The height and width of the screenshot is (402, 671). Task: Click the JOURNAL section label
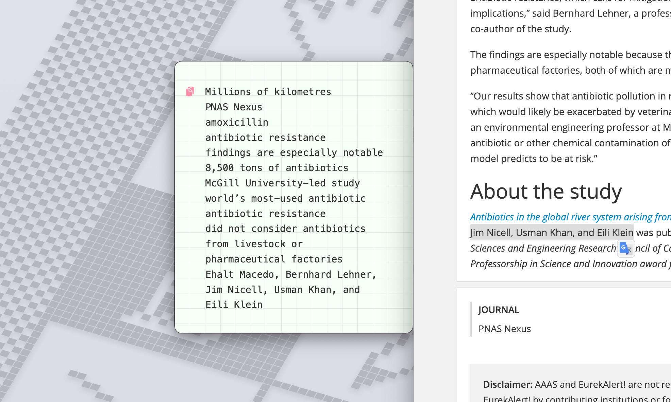pyautogui.click(x=499, y=310)
